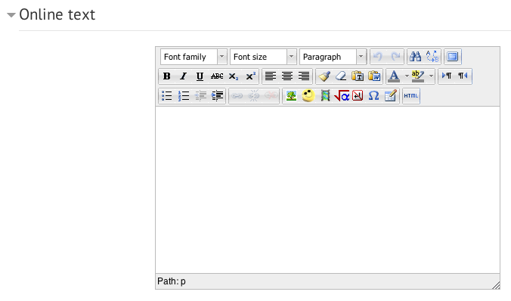Center align the text
This screenshot has width=511, height=301.
tap(287, 76)
